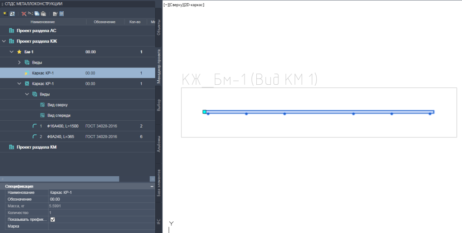Click the copy icon in toolbar
Viewport: 462px width, 233px height.
37,14
